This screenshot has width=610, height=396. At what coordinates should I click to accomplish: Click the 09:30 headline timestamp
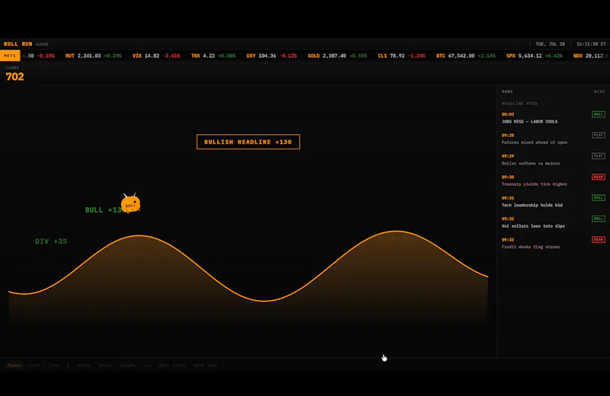click(x=508, y=177)
